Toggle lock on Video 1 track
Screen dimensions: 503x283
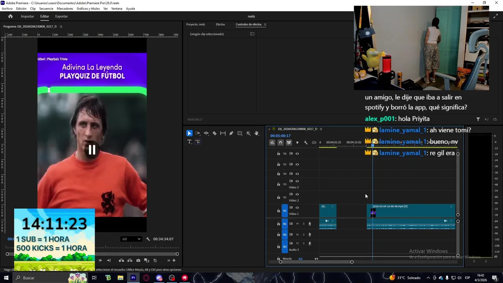click(x=279, y=211)
